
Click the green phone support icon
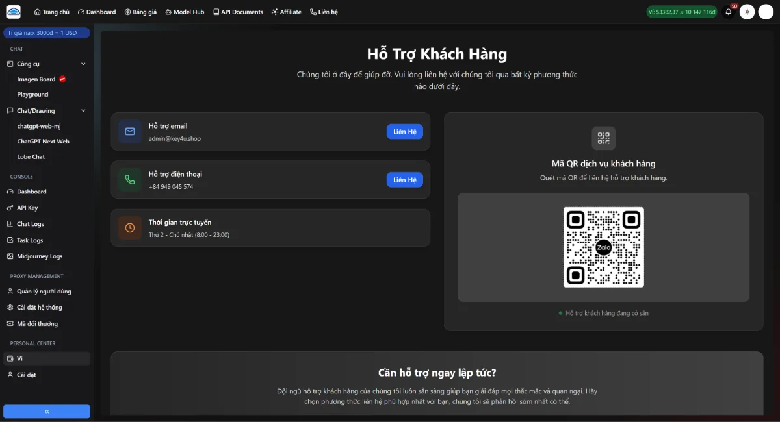click(130, 180)
